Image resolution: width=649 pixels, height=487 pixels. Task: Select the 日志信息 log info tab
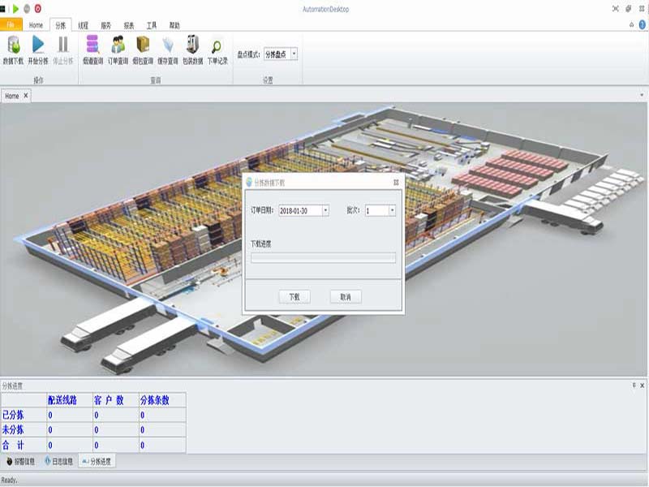point(58,461)
